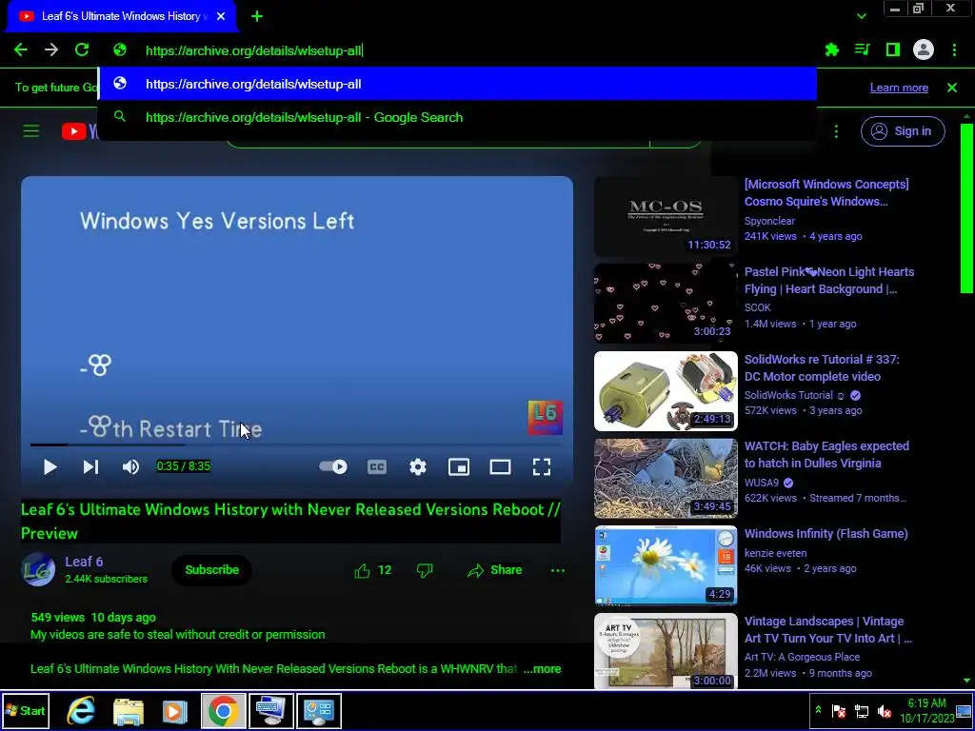Image resolution: width=975 pixels, height=731 pixels.
Task: Open the media player taskbar icon
Action: [x=175, y=710]
